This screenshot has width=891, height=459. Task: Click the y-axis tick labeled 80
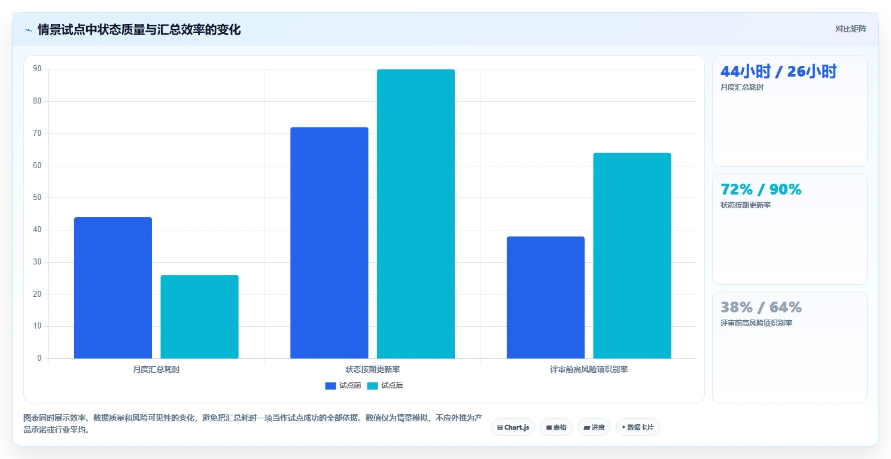tap(38, 101)
